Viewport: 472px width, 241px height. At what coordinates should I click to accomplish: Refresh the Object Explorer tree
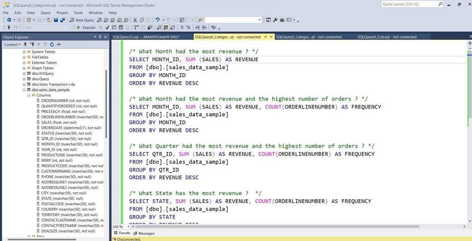pyautogui.click(x=52, y=45)
